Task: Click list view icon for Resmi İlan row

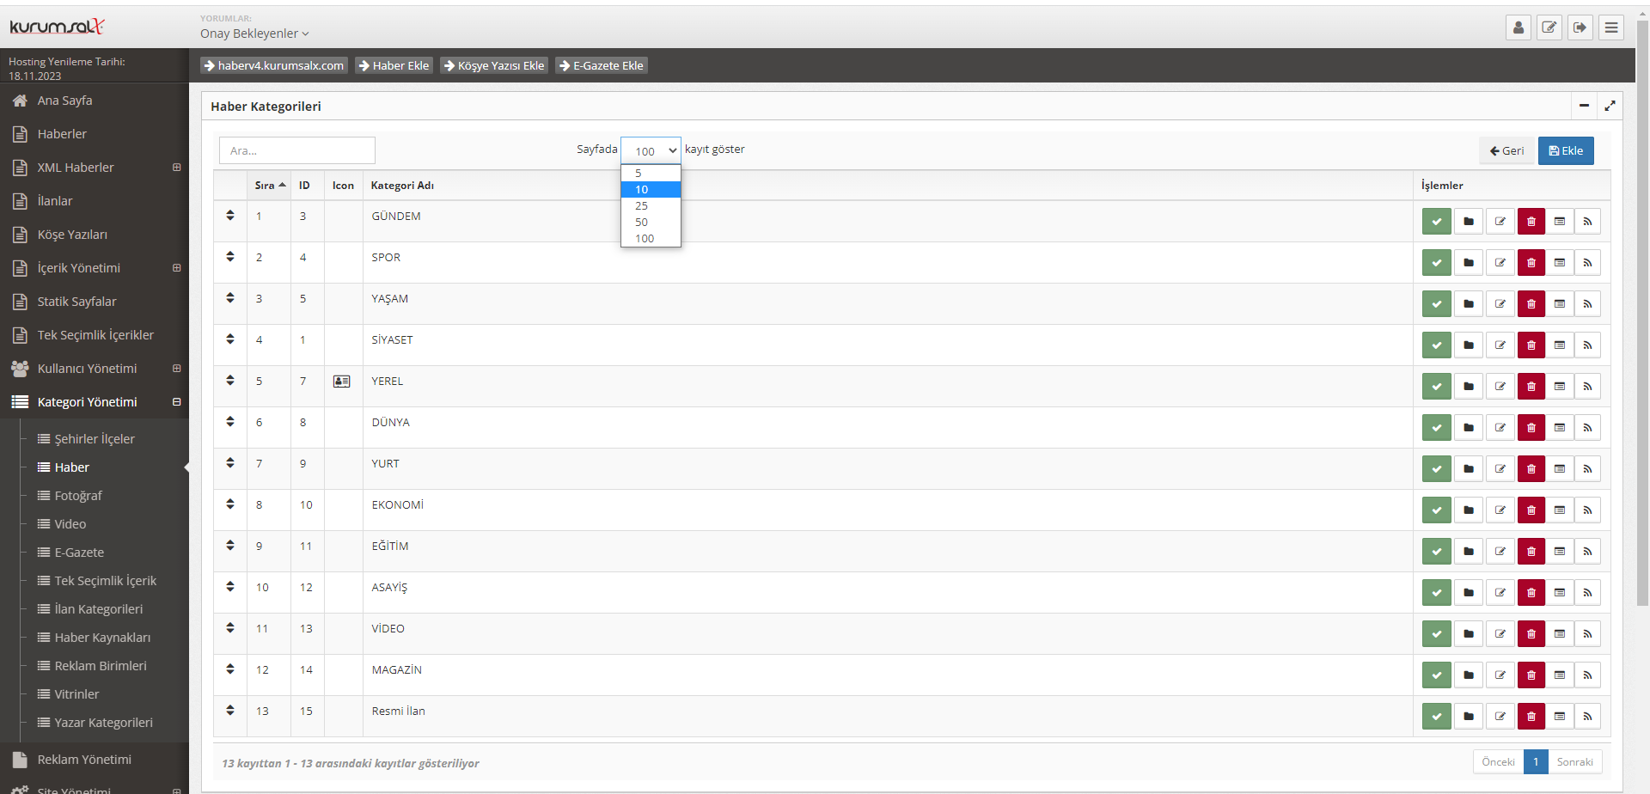Action: point(1560,717)
